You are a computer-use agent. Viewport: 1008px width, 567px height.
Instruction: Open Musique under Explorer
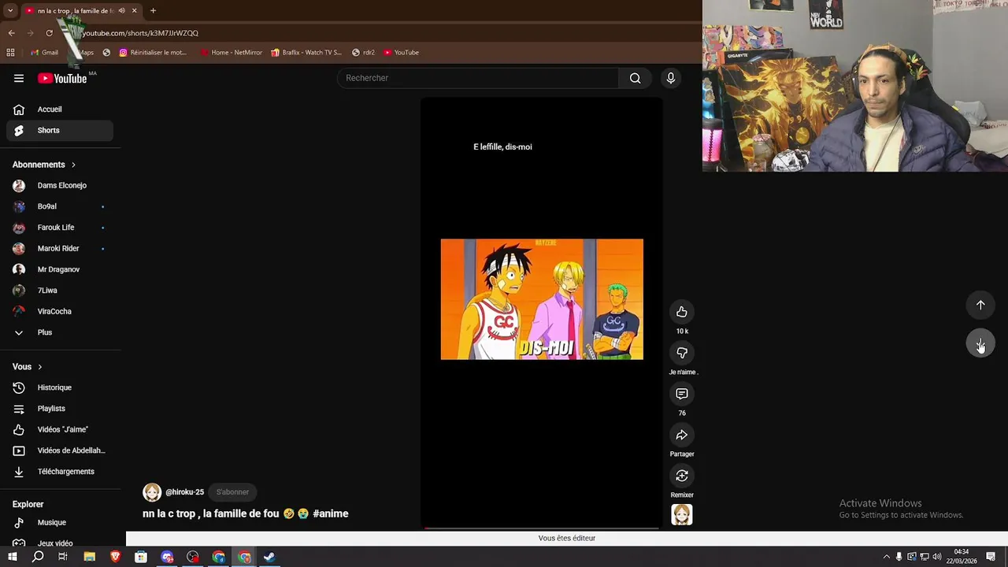60,522
